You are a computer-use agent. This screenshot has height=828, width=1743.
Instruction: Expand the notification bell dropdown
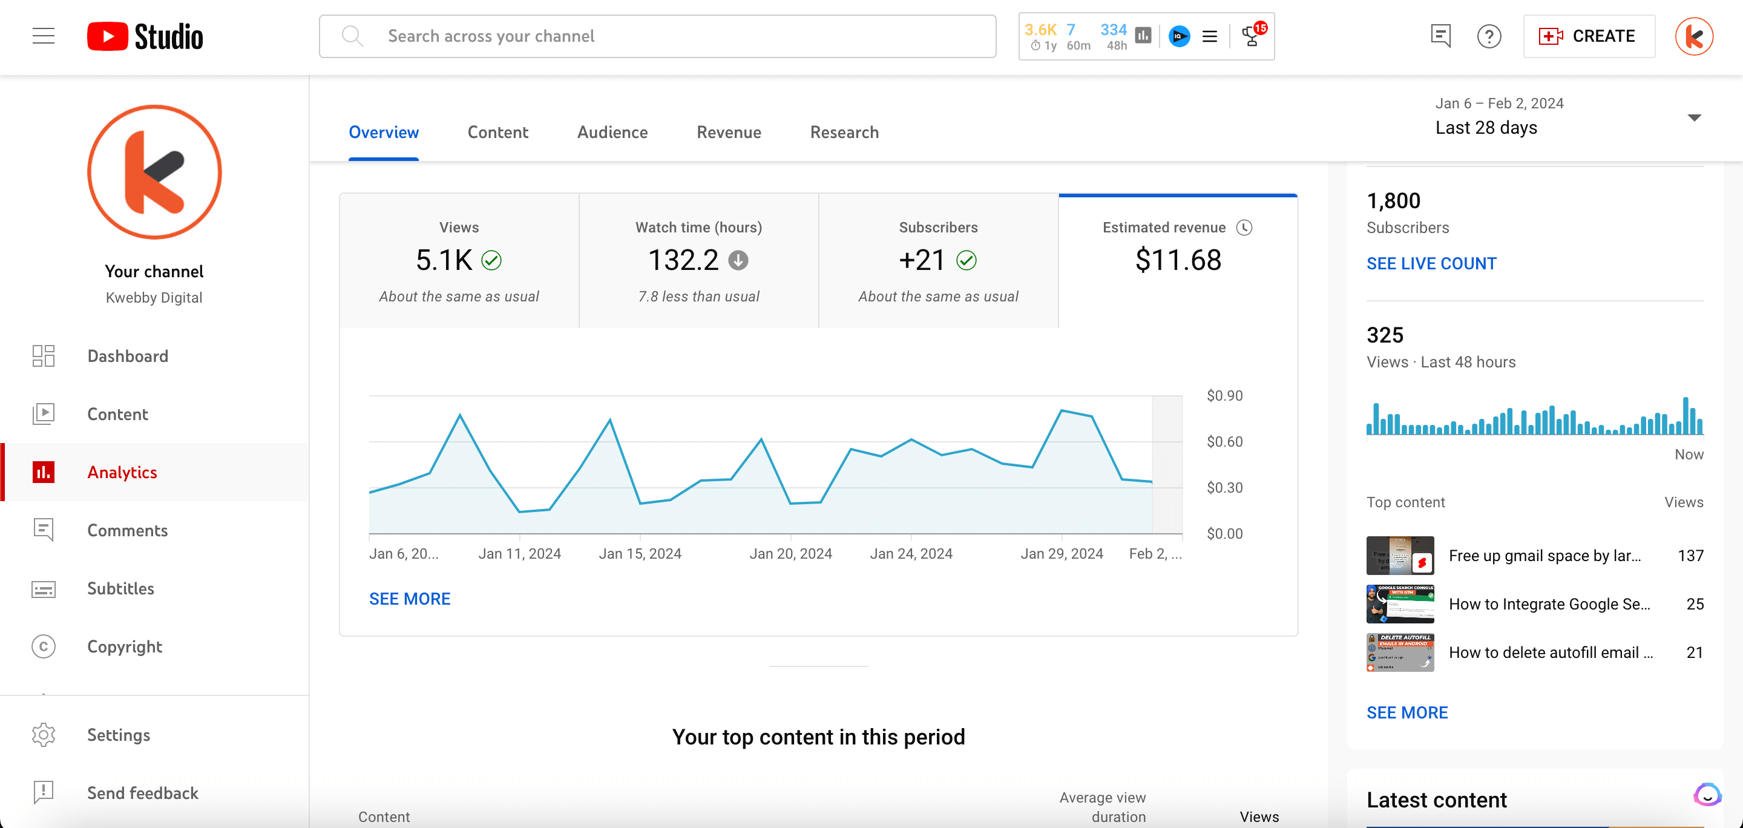coord(1253,37)
